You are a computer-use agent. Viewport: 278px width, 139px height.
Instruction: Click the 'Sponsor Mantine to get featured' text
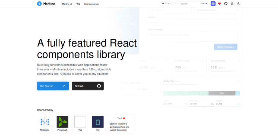119,127
